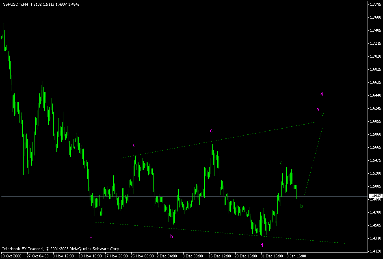This screenshot has width=383, height=259.
Task: Click the 1.5280 price axis label
Action: pos(375,173)
